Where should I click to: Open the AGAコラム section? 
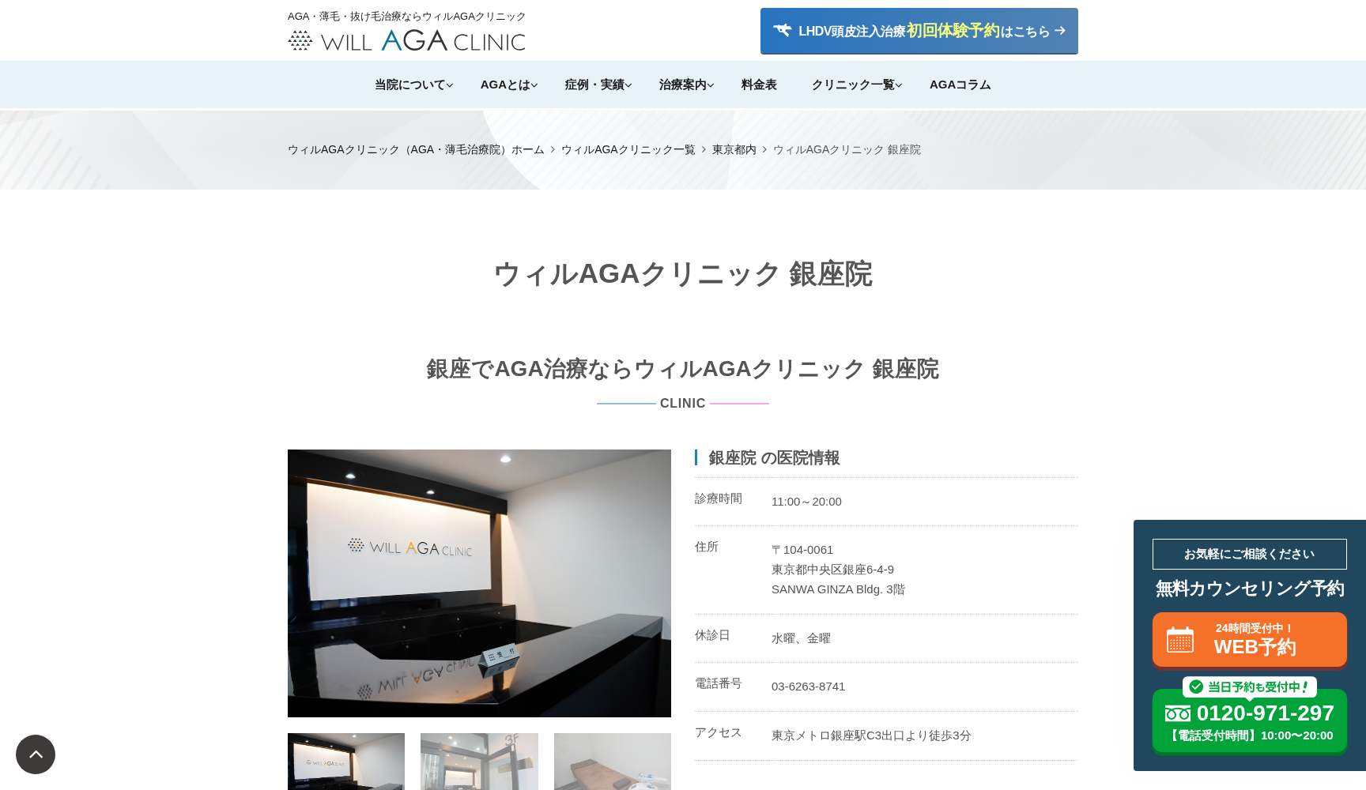pyautogui.click(x=960, y=85)
